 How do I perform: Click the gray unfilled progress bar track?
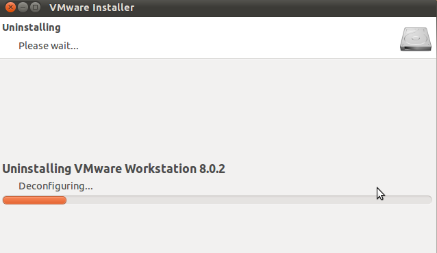[249, 200]
